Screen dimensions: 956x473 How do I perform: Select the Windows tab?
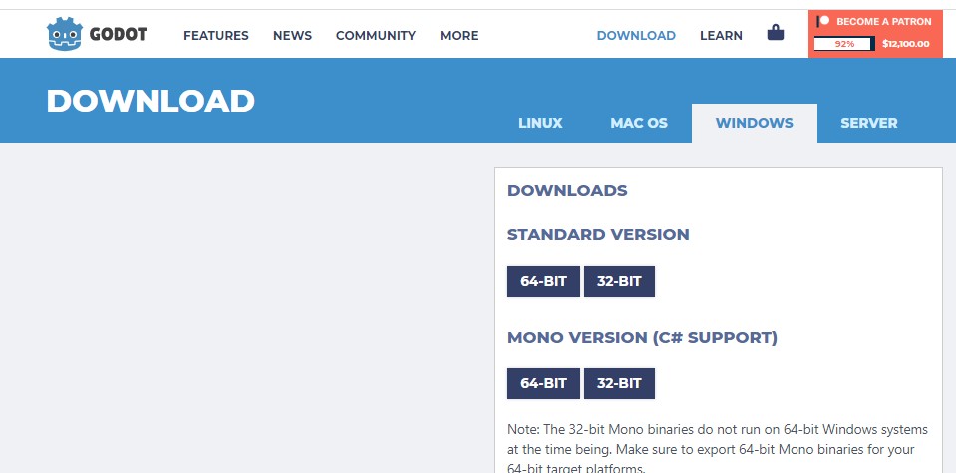tap(755, 123)
